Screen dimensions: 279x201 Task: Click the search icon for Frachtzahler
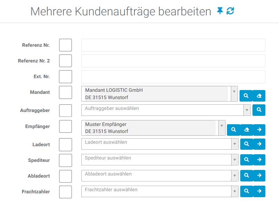(246, 191)
